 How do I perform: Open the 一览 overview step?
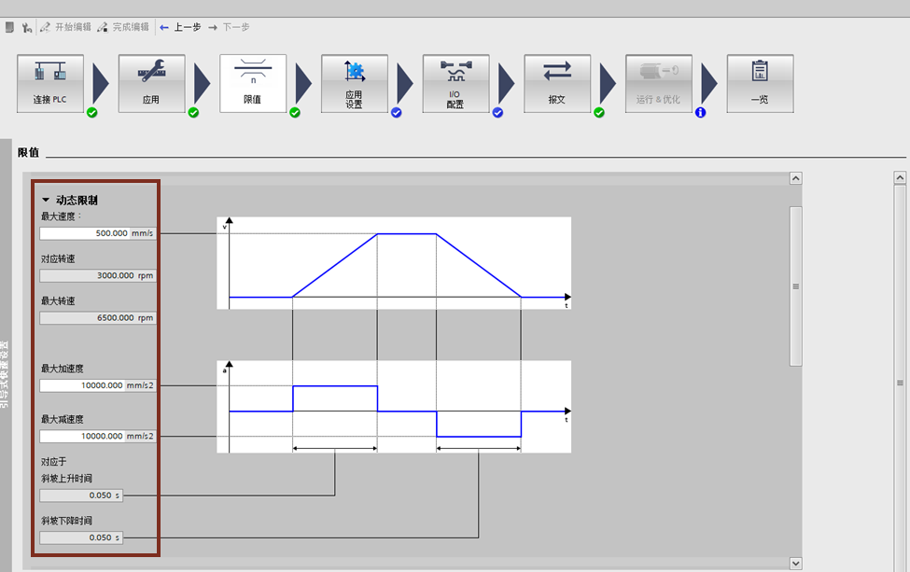point(760,84)
